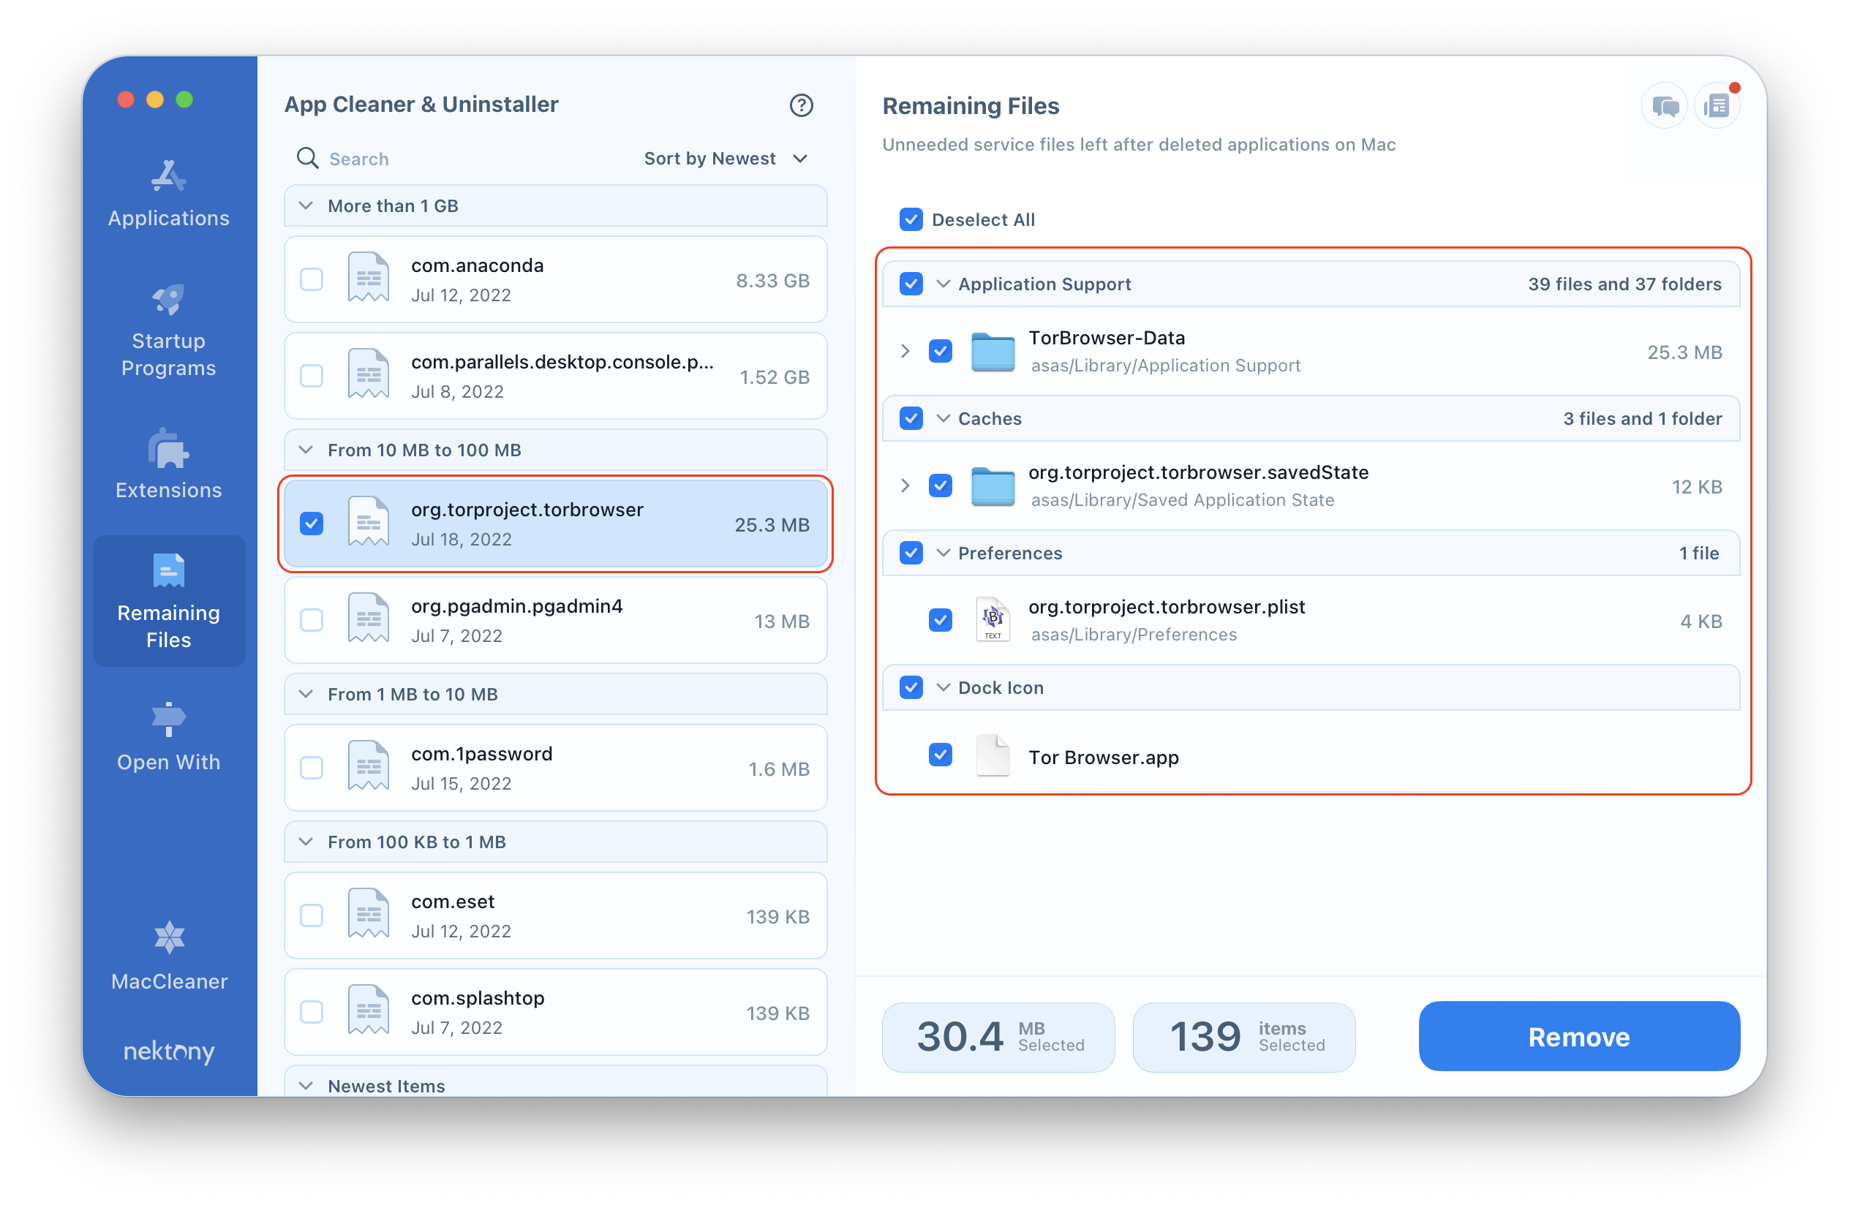The image size is (1849, 1205).
Task: Toggle checkbox for org.torproject.torbrowser
Action: coord(312,523)
